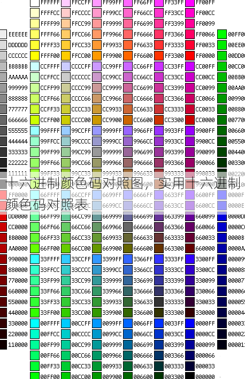
Task: Click the blue swatch beside 0000FF
Action: pyautogui.click(x=190, y=323)
